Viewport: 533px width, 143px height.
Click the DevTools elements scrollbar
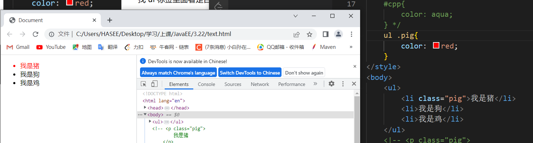coord(357,119)
